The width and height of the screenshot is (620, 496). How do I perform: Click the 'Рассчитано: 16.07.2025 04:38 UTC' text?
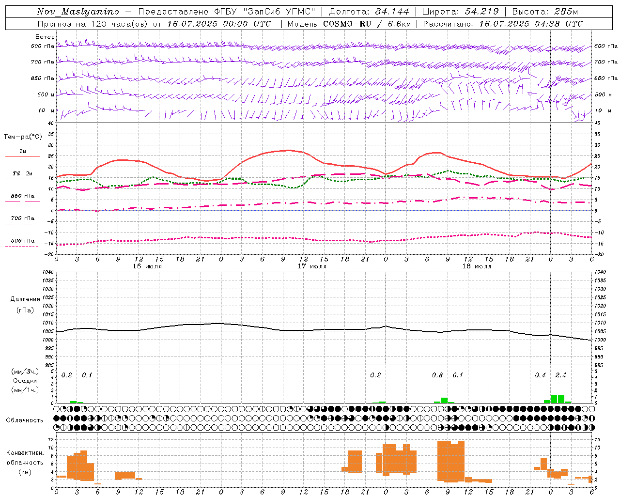(503, 24)
